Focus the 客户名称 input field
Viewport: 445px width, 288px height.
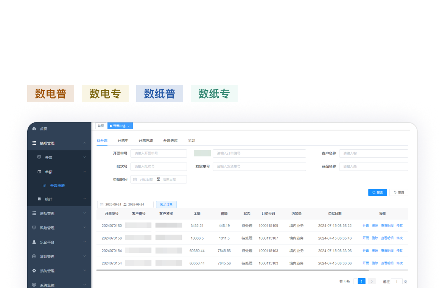point(373,153)
